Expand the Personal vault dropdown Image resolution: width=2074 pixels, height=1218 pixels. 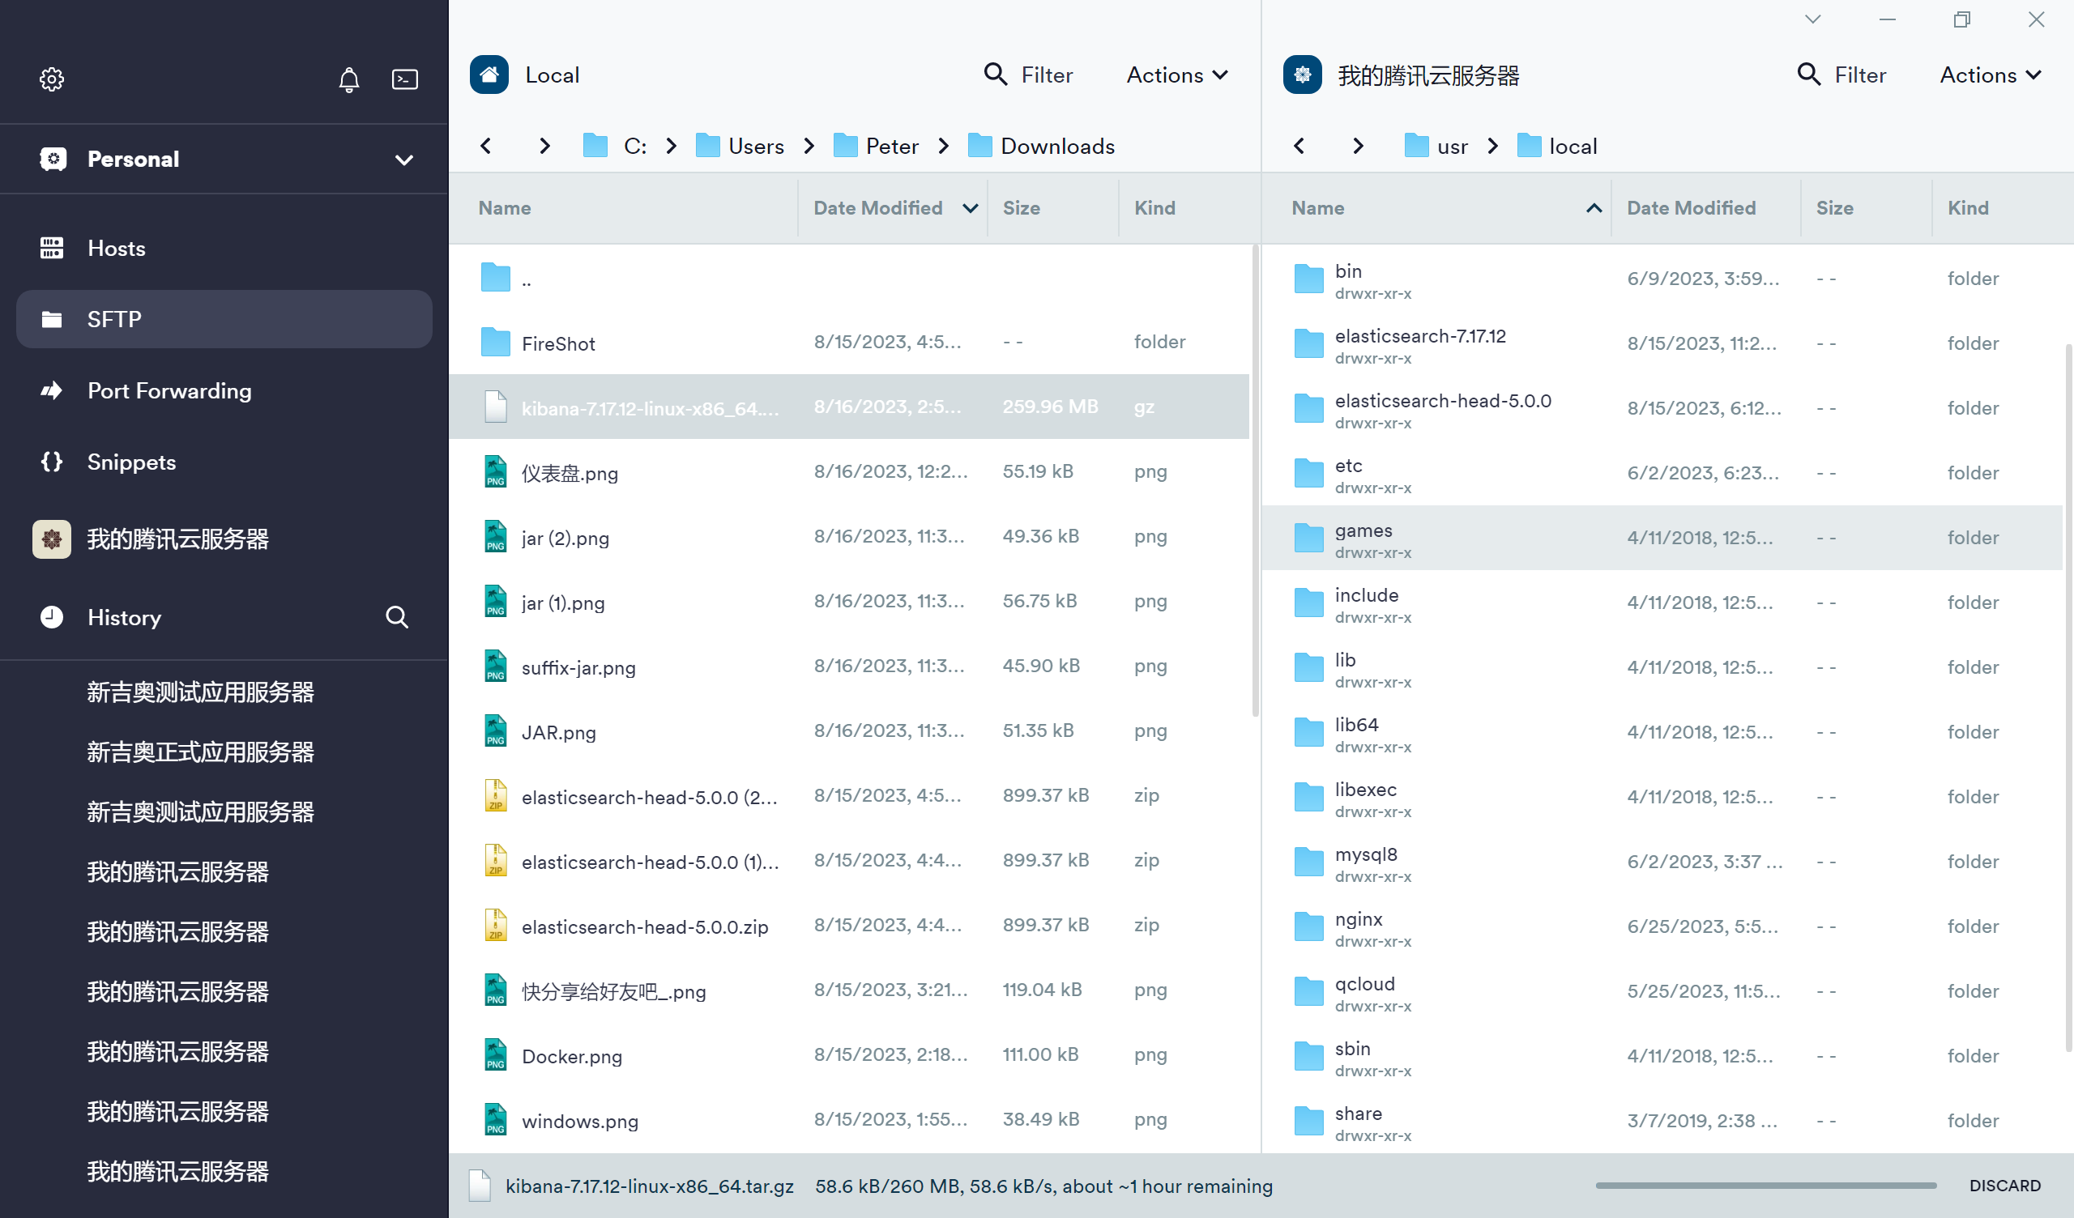tap(403, 160)
